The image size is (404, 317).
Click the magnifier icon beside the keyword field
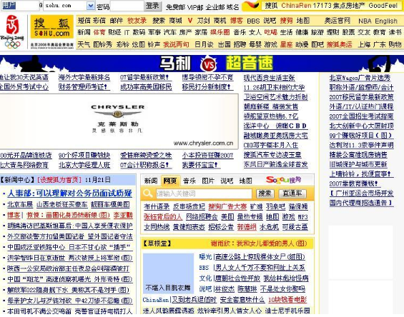click(x=148, y=193)
